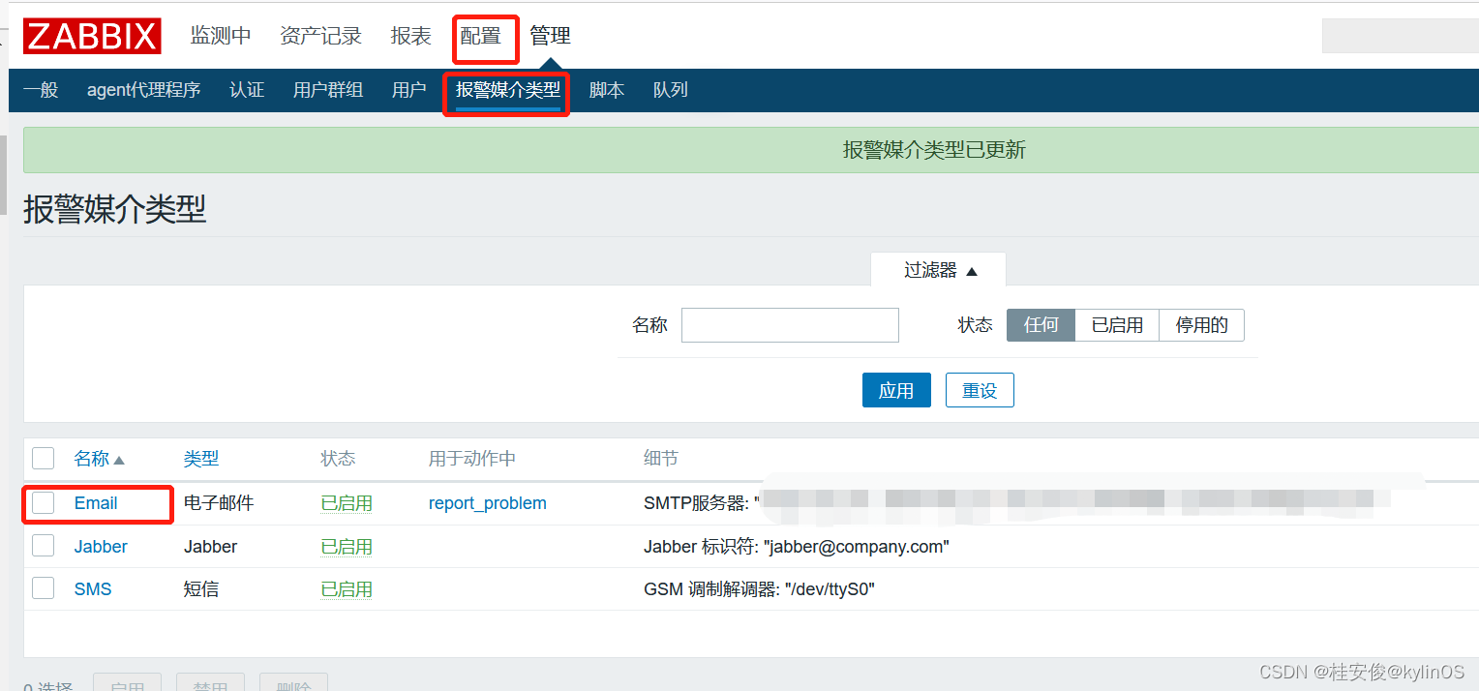
Task: Sort table by 类型 column
Action: (201, 459)
